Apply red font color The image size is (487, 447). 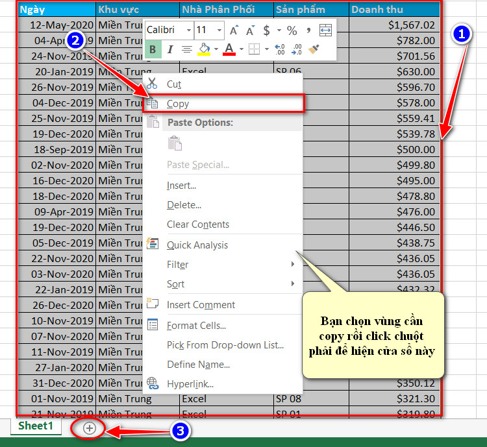229,49
